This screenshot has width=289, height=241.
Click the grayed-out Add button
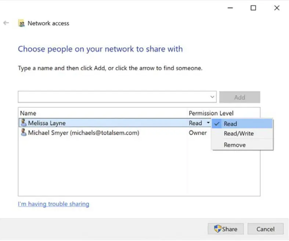click(x=239, y=97)
